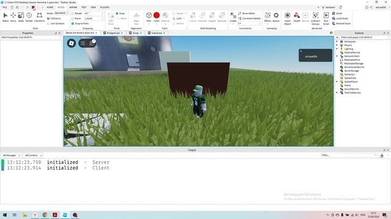Screen dimensions: 391x219
Task: Toggle the Move snapping checkbox
Action: [x=73, y=18]
